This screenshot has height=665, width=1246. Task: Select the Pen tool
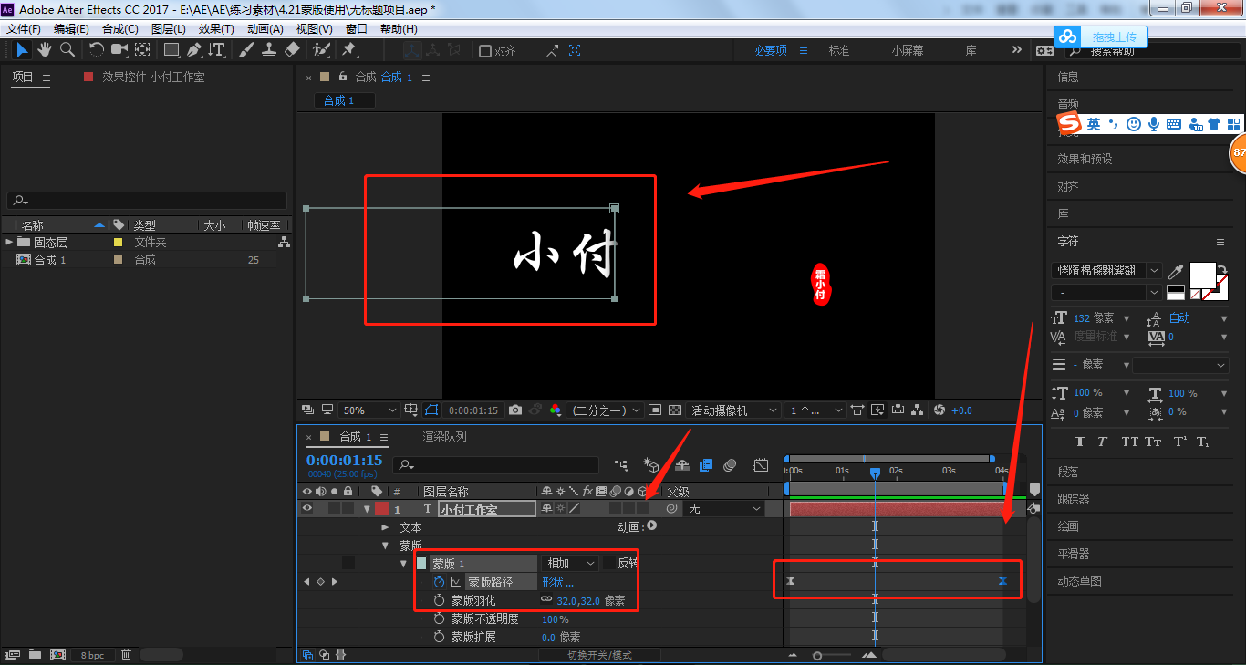193,50
